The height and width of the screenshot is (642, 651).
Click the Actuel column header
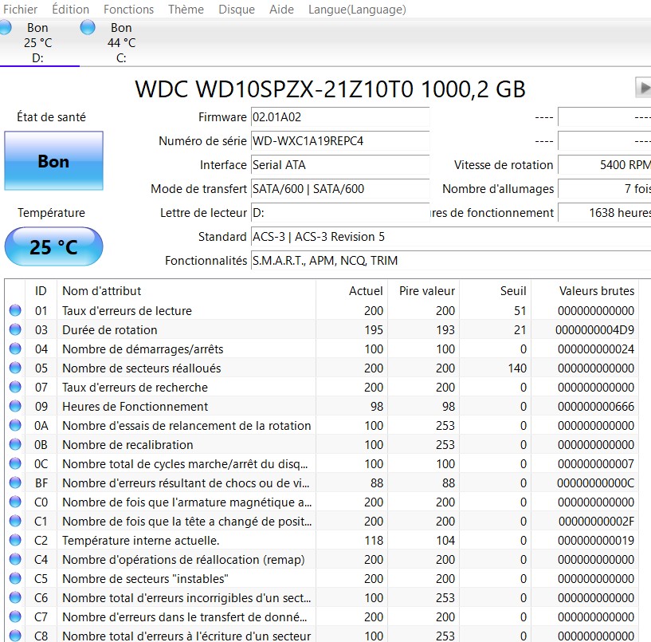(x=351, y=291)
